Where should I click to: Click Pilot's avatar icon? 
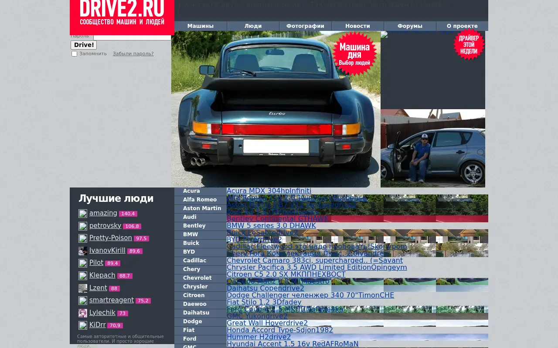83,263
